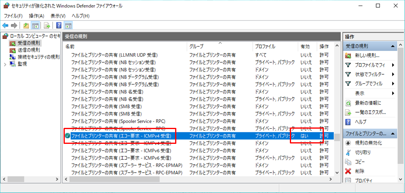Open the ファイル(F) menu
The width and height of the screenshot is (405, 193).
13,16
